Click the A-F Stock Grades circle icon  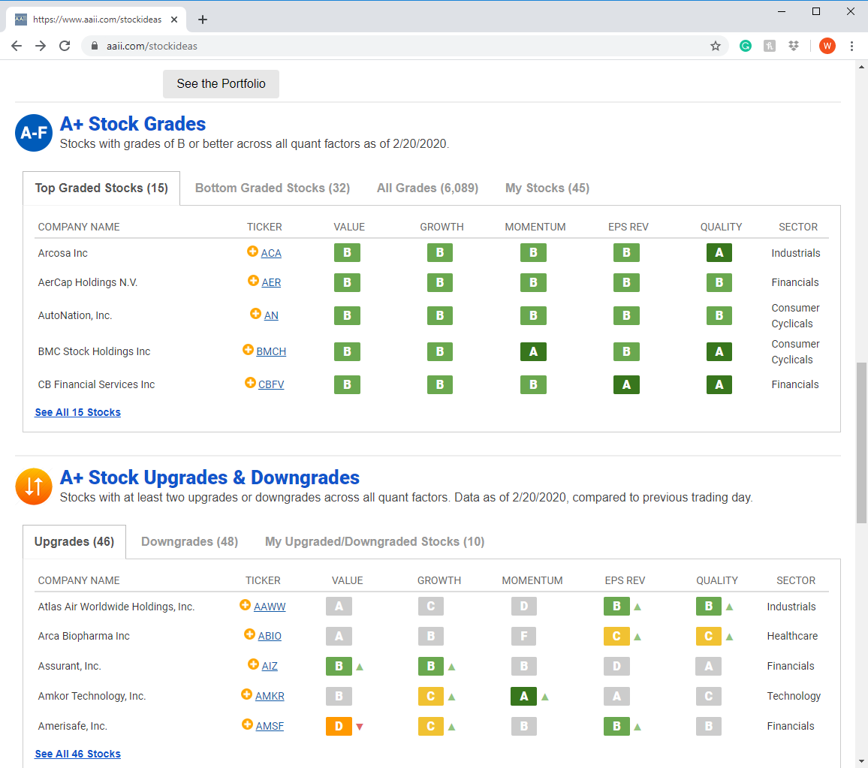[x=34, y=133]
